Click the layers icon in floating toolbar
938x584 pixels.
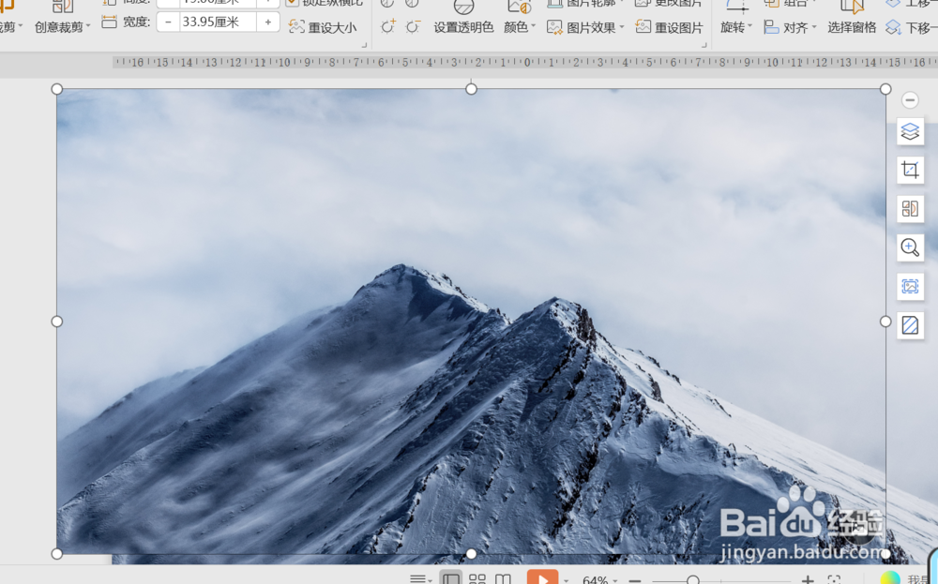click(910, 131)
